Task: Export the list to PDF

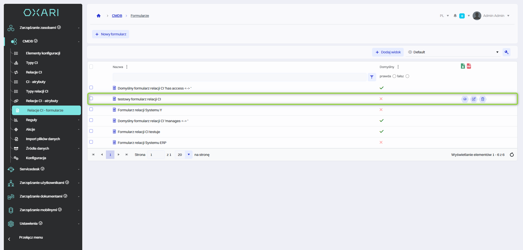Action: point(469,66)
